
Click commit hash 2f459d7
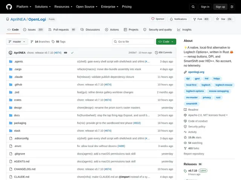tap(133, 52)
